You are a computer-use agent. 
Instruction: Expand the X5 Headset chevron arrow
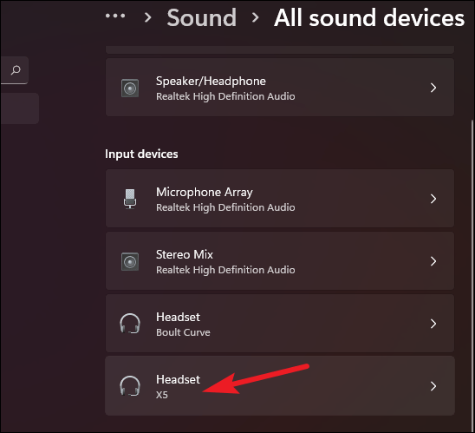coord(433,386)
